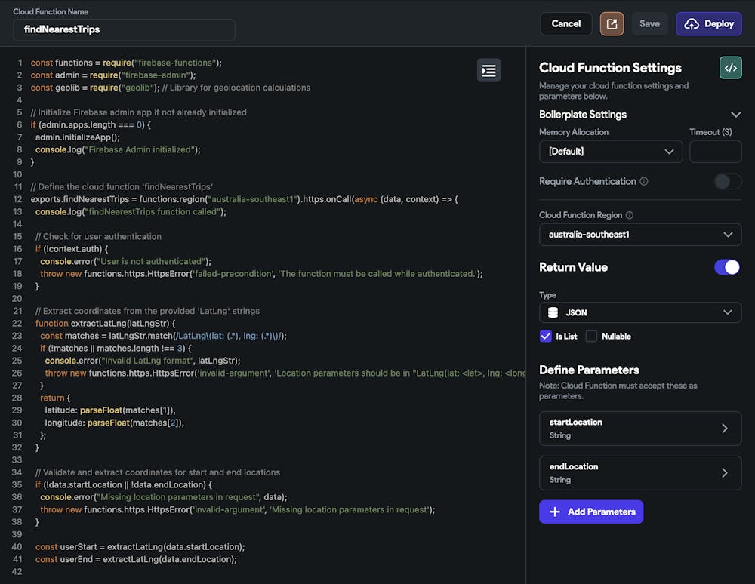Image resolution: width=755 pixels, height=584 pixels.
Task: Click the code view icon in settings
Action: coord(730,68)
